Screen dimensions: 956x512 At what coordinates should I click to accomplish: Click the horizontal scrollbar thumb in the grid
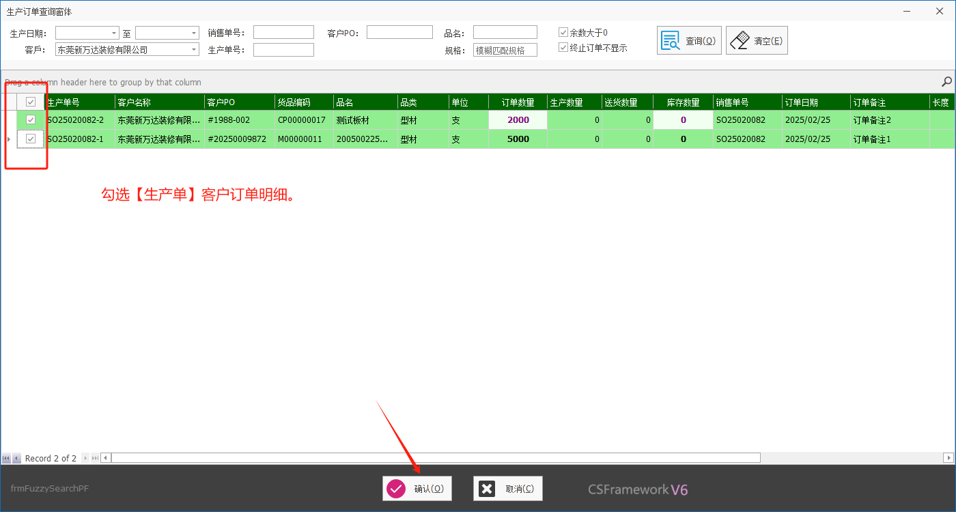436,458
